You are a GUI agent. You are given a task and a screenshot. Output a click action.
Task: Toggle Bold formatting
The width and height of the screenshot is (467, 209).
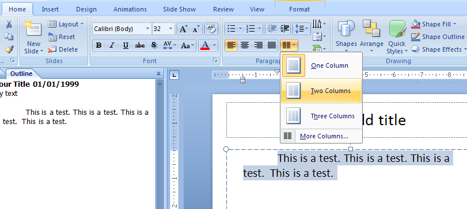pyautogui.click(x=99, y=45)
